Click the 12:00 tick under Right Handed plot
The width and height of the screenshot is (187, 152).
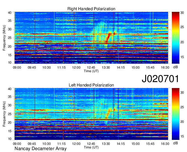[76, 67]
